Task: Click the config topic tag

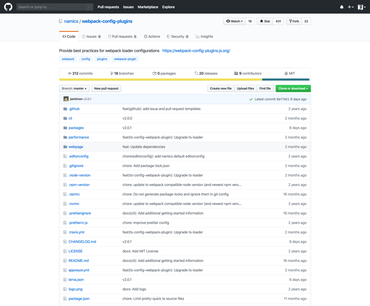Action: pos(85,59)
